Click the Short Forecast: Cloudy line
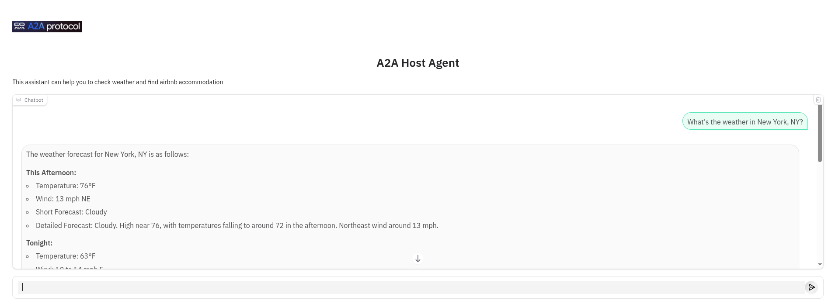The height and width of the screenshot is (304, 828). pyautogui.click(x=71, y=212)
